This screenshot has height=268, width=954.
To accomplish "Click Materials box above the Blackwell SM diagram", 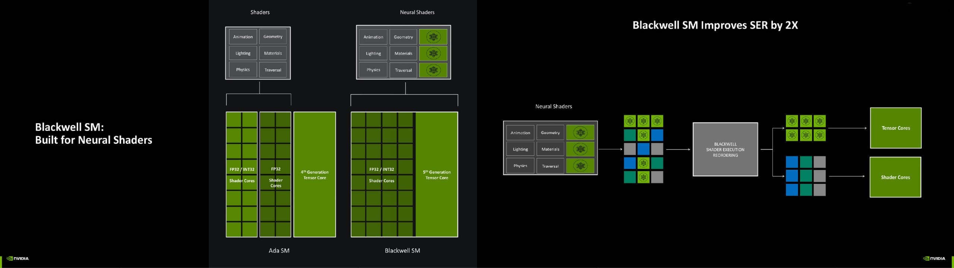I will (x=403, y=53).
